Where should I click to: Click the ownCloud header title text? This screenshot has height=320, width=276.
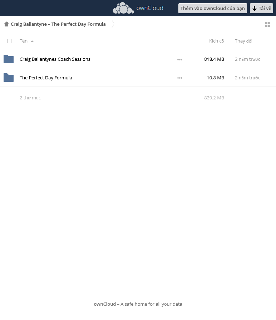tap(150, 8)
